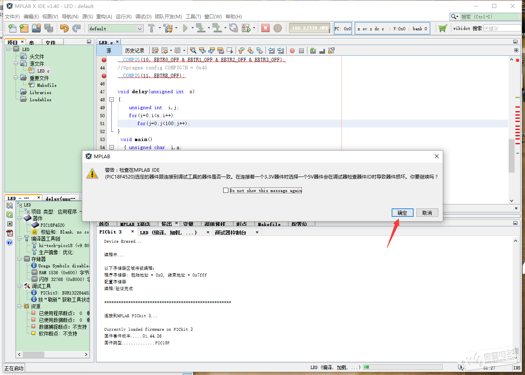Click the Run Project green play icon
525x375 pixels.
click(185, 28)
